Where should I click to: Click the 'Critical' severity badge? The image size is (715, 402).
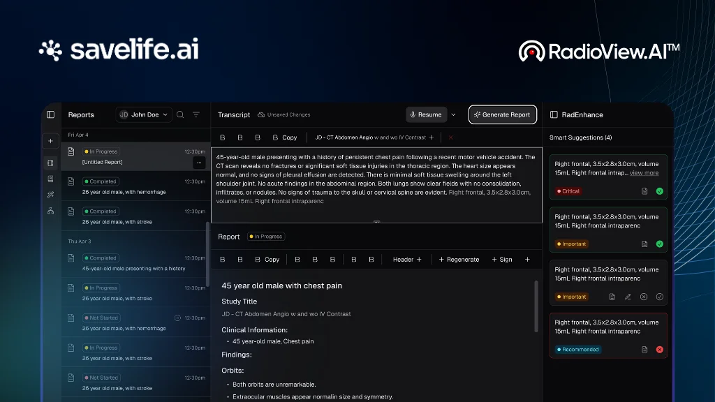[568, 191]
